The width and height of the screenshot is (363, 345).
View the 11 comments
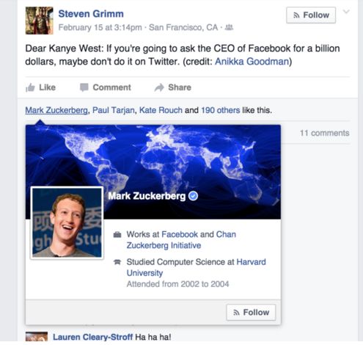[x=324, y=133]
